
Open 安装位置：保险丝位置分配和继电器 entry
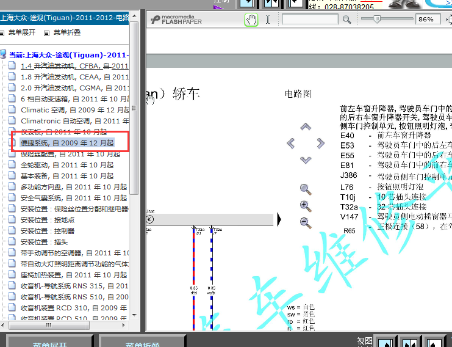tap(74, 209)
